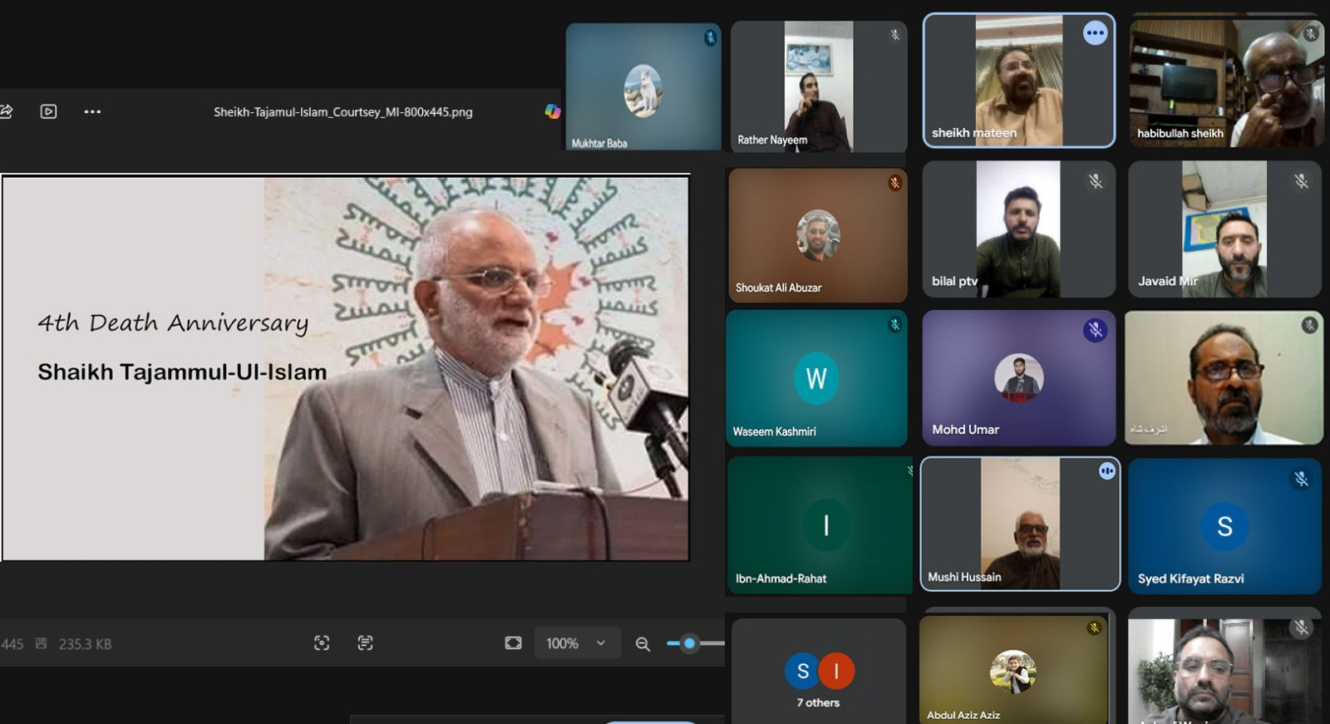Screen dimensions: 1330x724
Task: Click the visual search focus icon
Action: point(322,643)
